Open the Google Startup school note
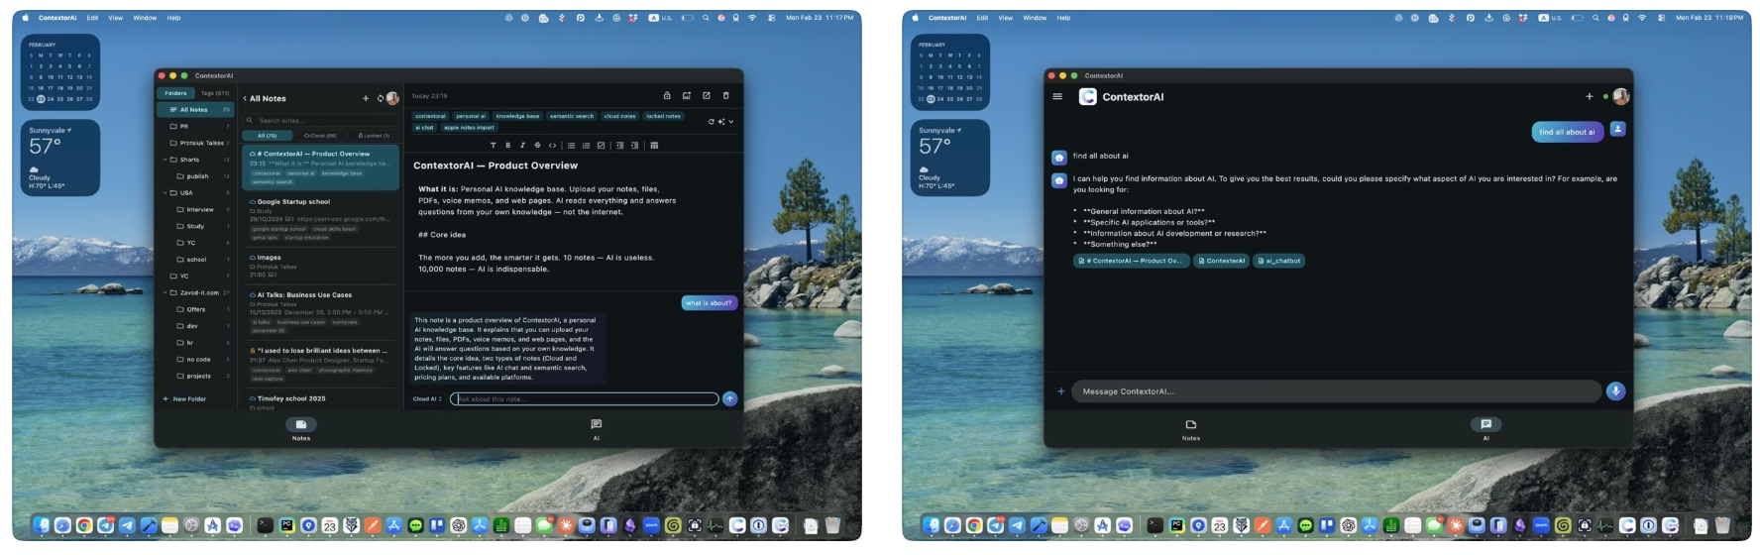This screenshot has height=555, width=1760. (293, 202)
